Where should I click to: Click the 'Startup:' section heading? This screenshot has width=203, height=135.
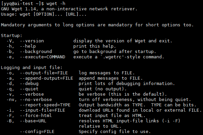click(x=11, y=36)
